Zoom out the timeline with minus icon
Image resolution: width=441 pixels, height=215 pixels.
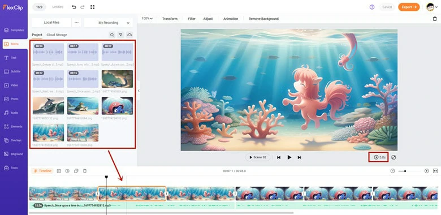pos(392,171)
